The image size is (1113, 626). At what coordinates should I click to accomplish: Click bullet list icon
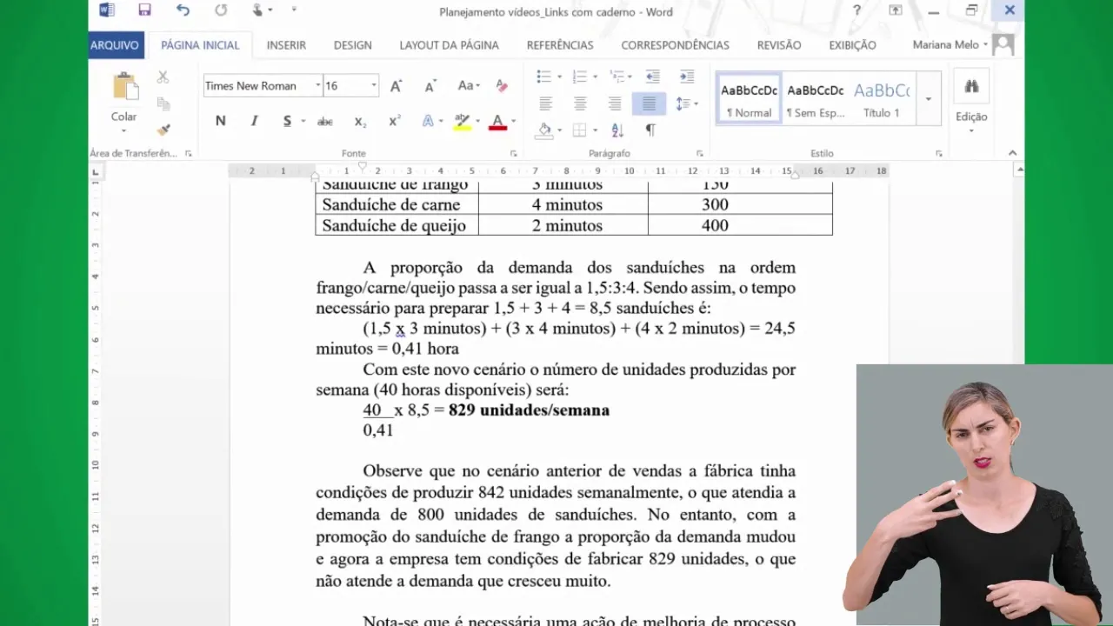pos(544,77)
